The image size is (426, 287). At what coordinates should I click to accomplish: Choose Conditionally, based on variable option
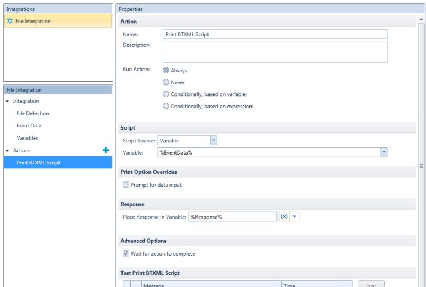point(166,94)
